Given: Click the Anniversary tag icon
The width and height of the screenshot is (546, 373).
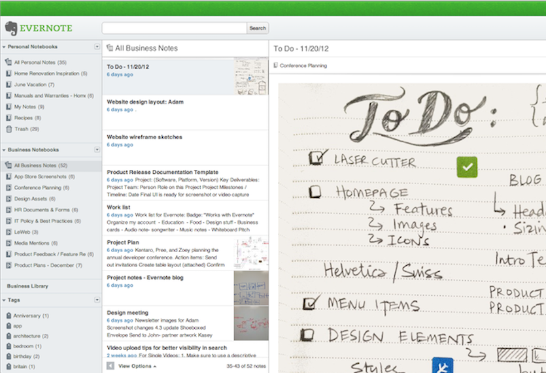Looking at the screenshot, I should pos(9,316).
